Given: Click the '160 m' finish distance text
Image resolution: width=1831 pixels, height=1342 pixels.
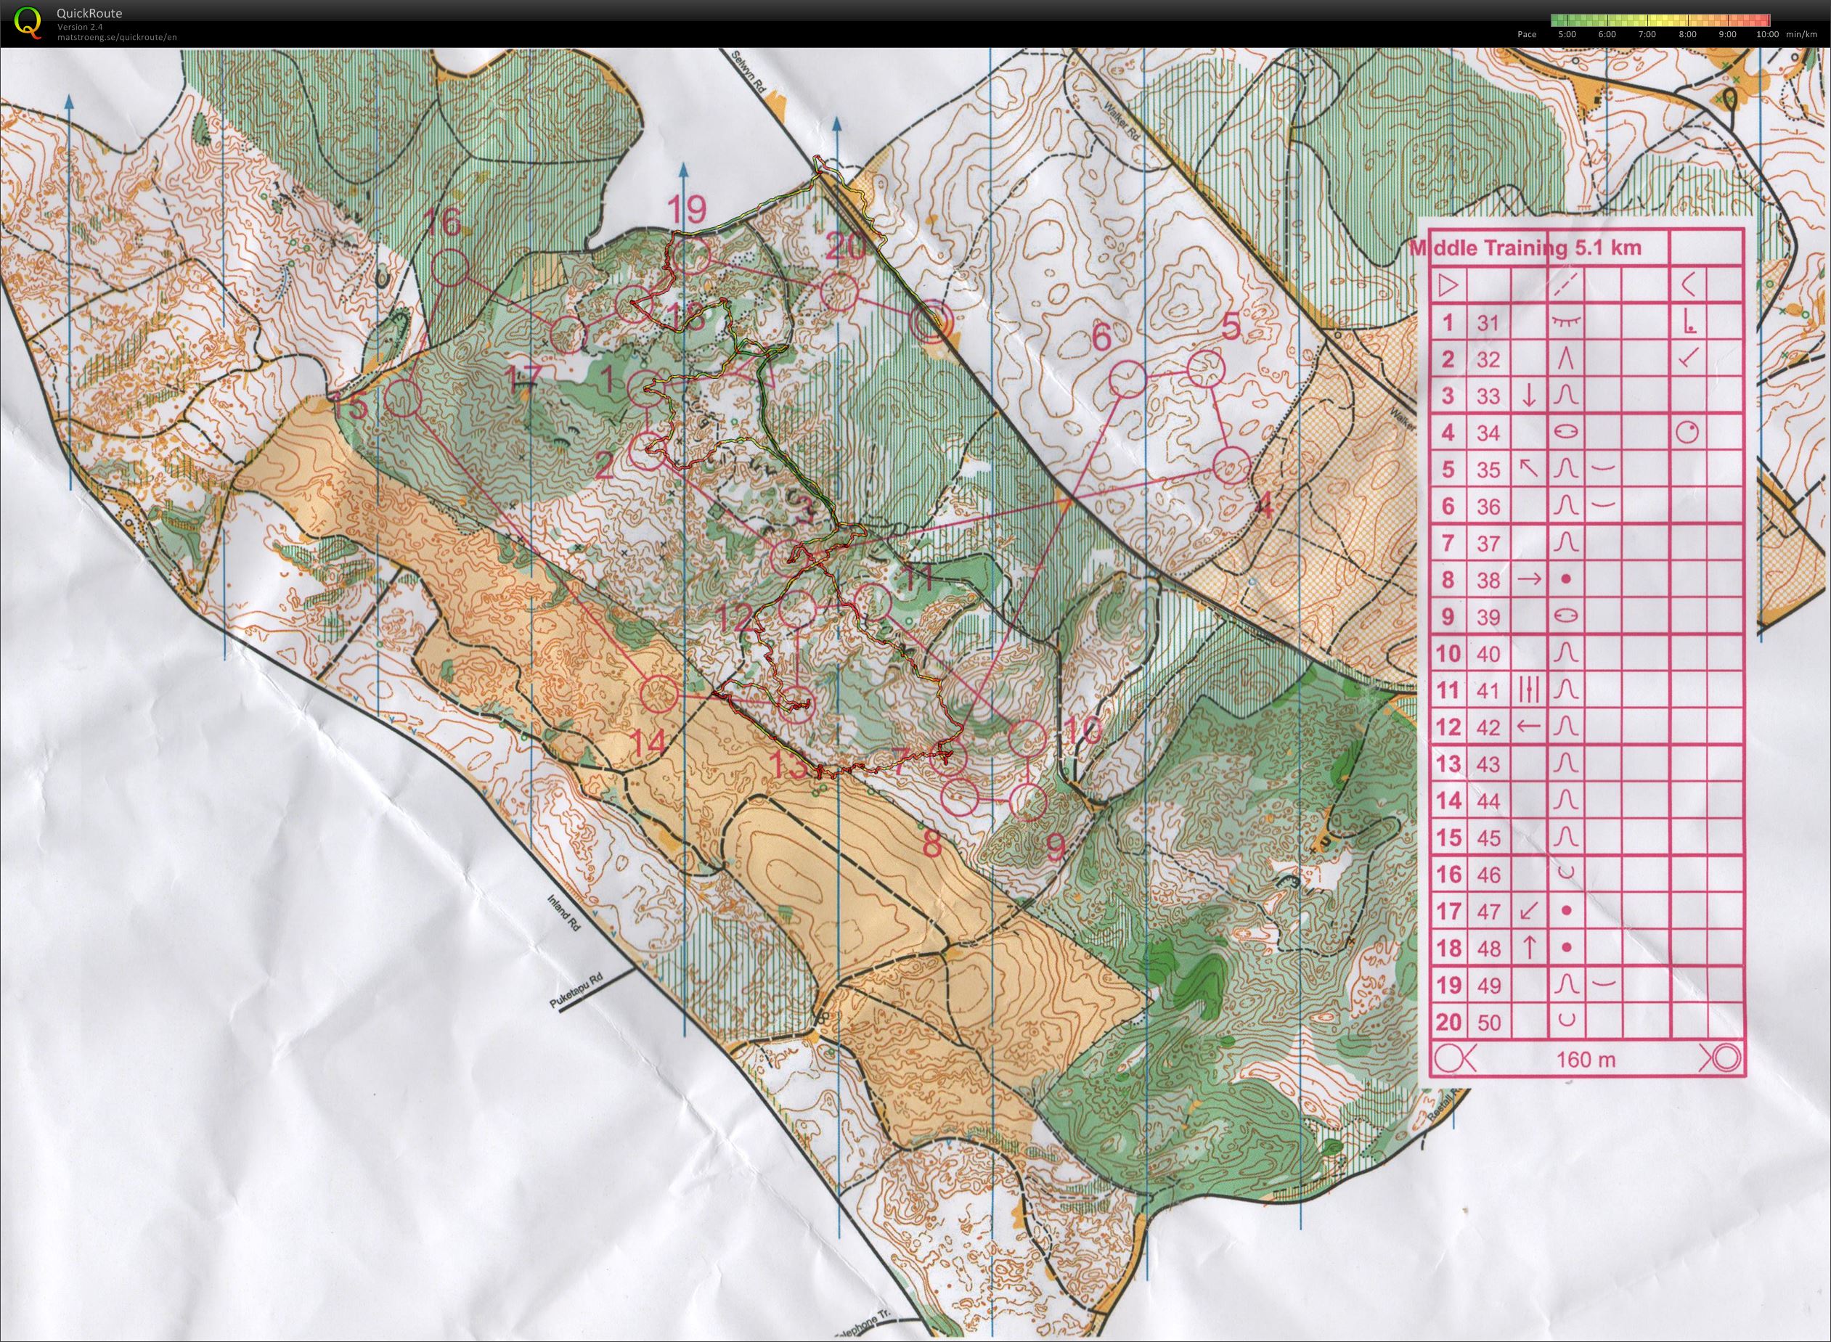Looking at the screenshot, I should tap(1586, 1060).
